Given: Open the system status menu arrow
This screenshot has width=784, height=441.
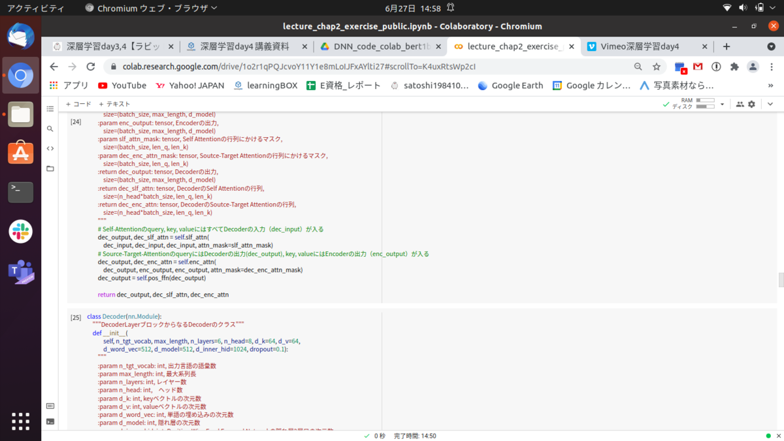Looking at the screenshot, I should pos(772,8).
